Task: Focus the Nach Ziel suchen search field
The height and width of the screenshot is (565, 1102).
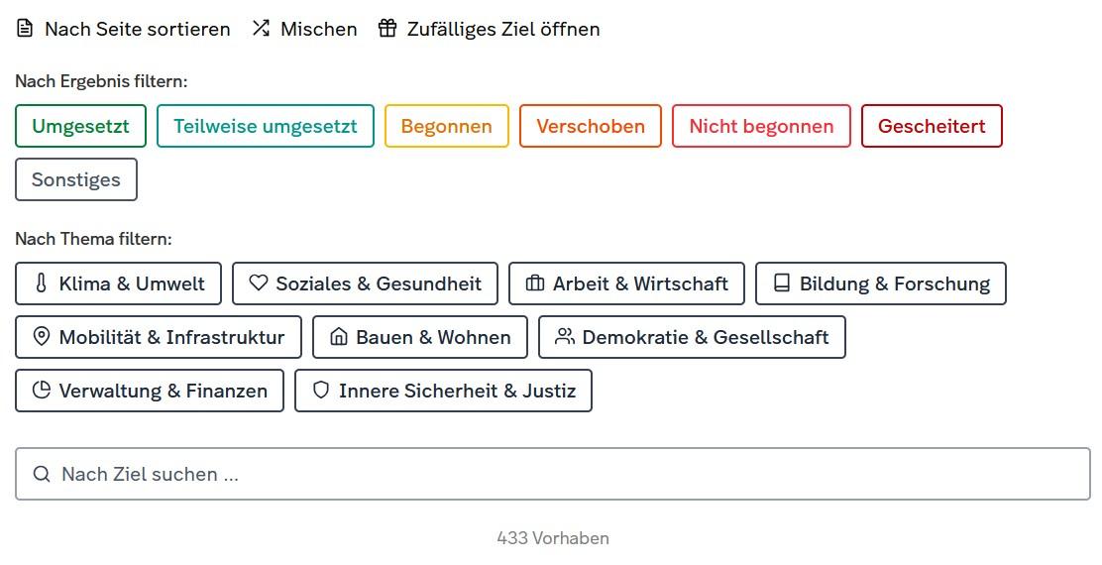Action: pos(552,474)
